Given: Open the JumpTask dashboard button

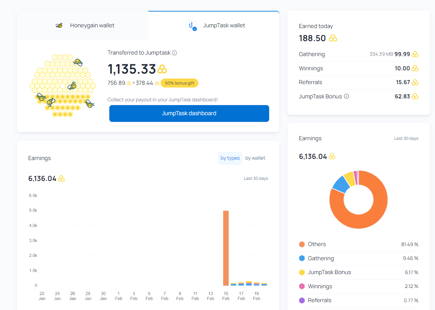Looking at the screenshot, I should pyautogui.click(x=189, y=113).
